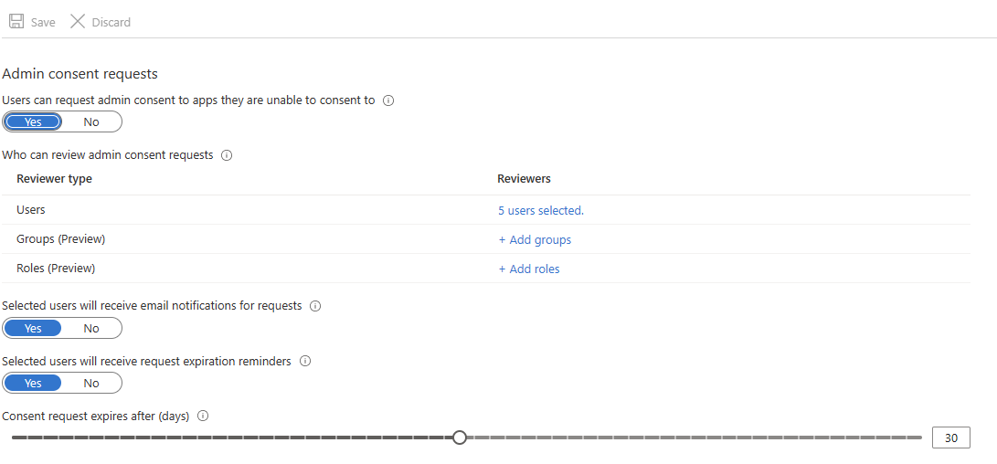
Task: Click the Save label in toolbar
Action: click(x=43, y=22)
